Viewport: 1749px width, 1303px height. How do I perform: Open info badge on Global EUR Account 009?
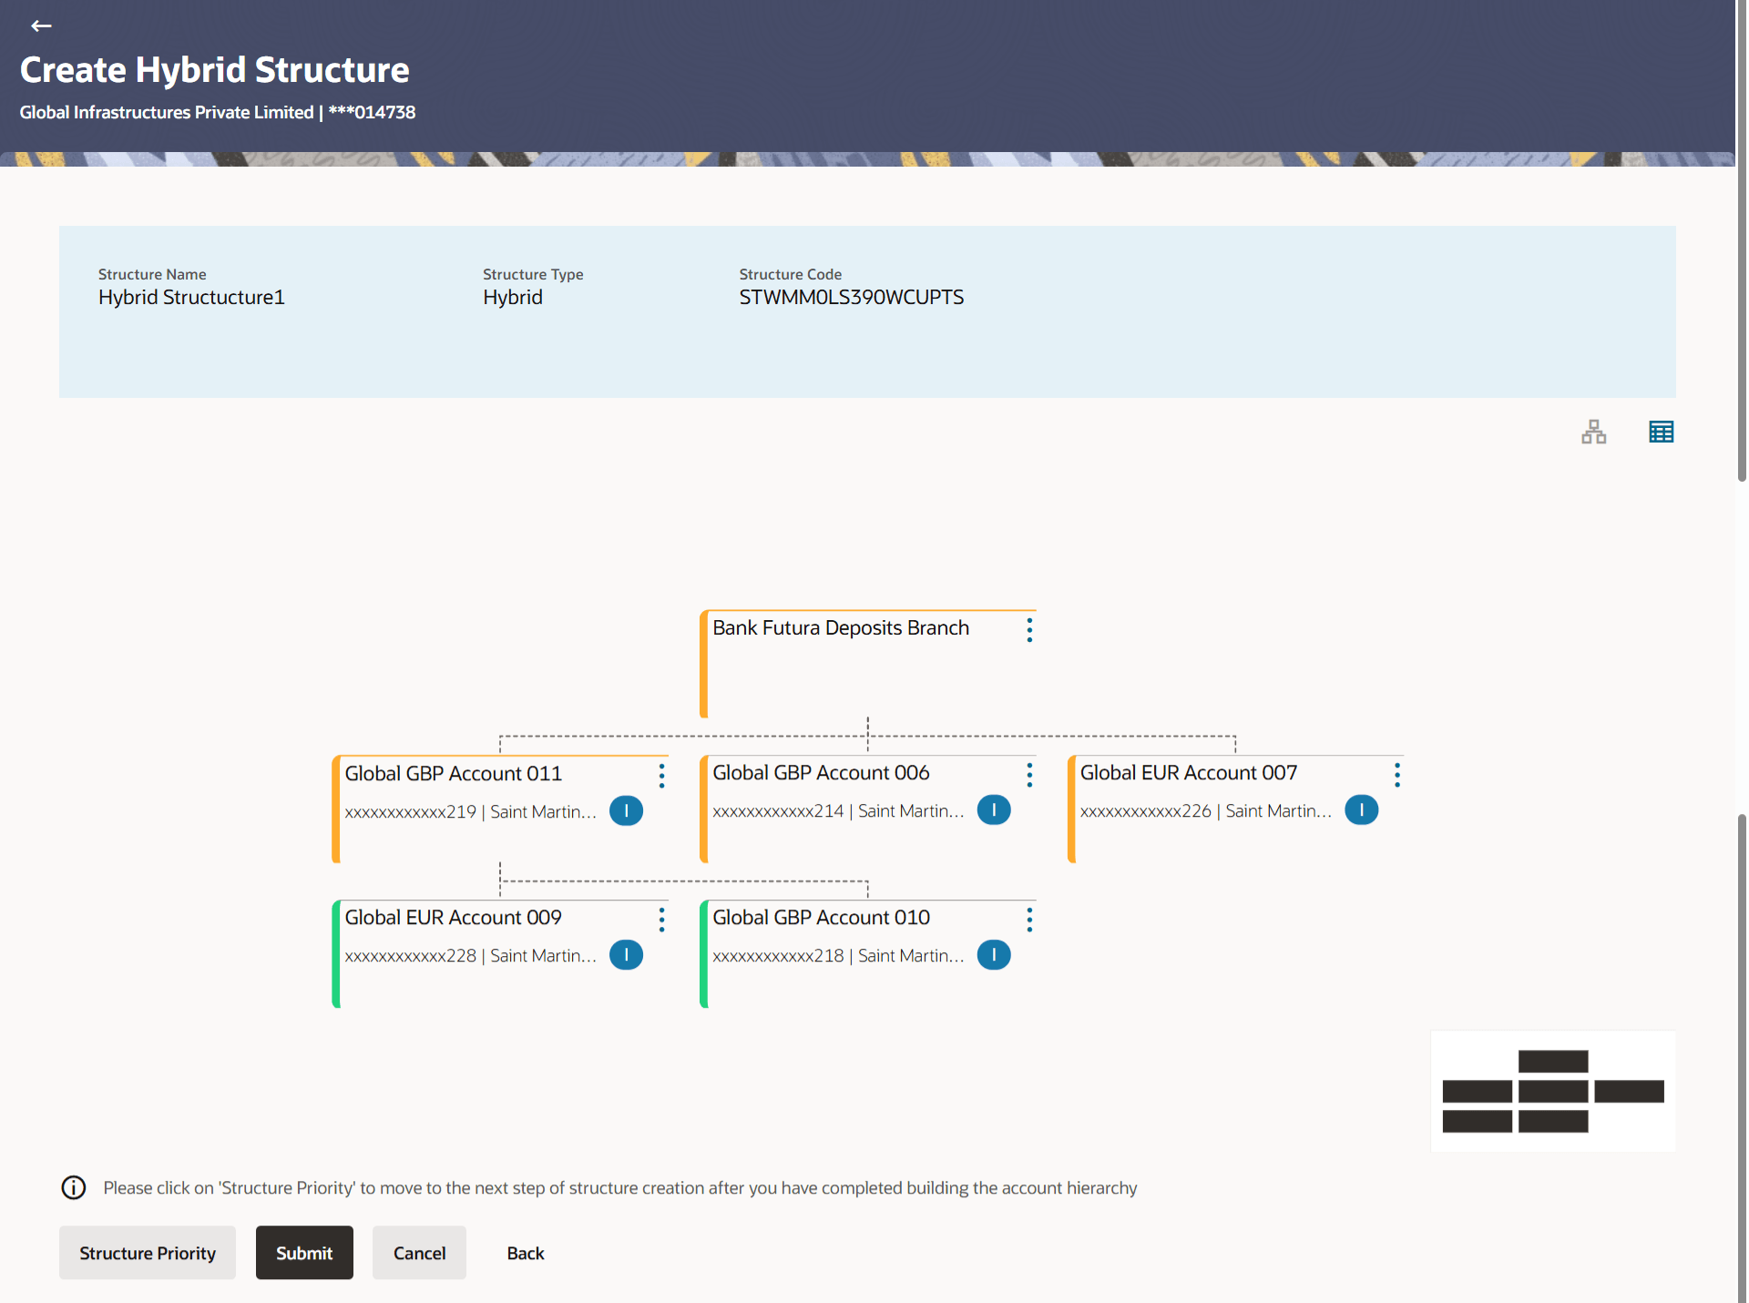pos(626,954)
